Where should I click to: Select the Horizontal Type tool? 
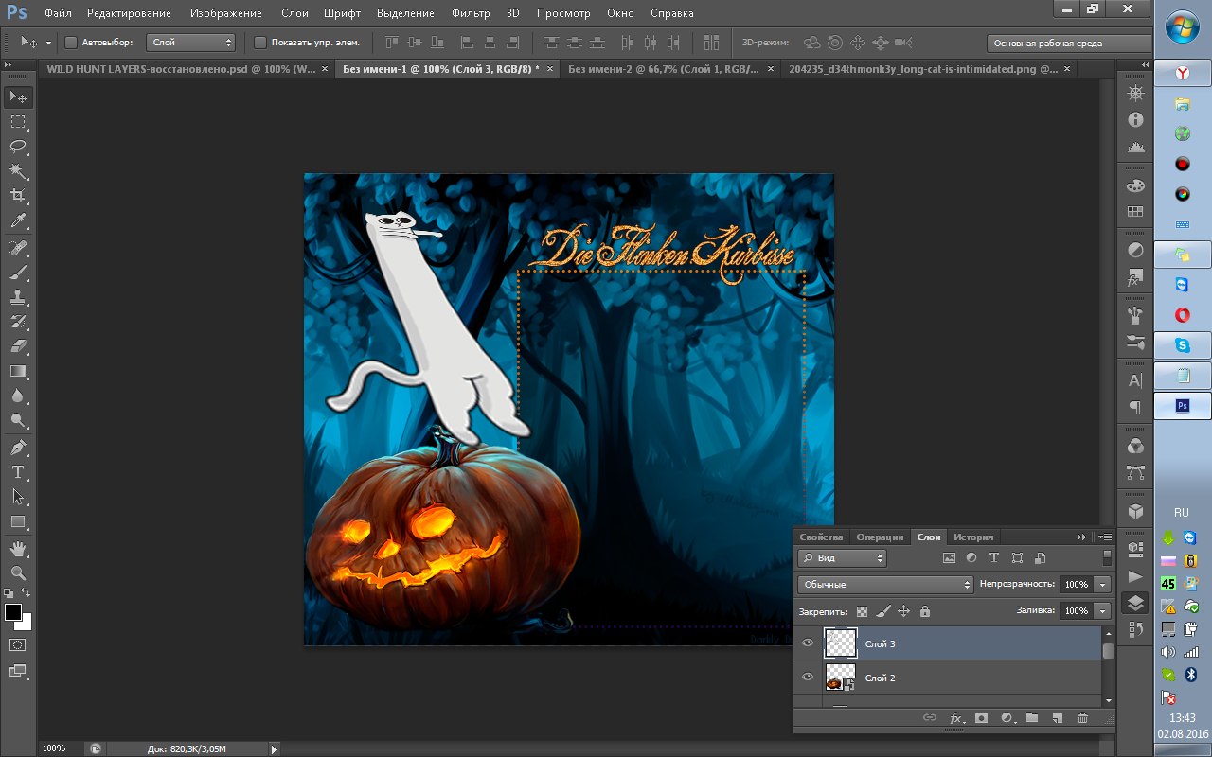click(18, 472)
